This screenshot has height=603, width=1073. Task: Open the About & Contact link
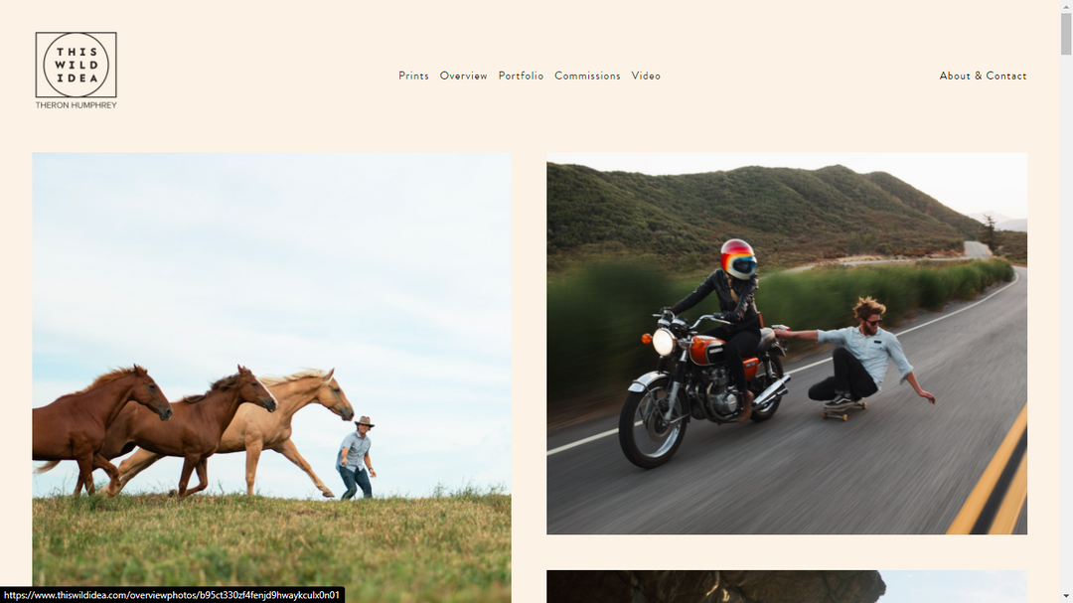(983, 75)
